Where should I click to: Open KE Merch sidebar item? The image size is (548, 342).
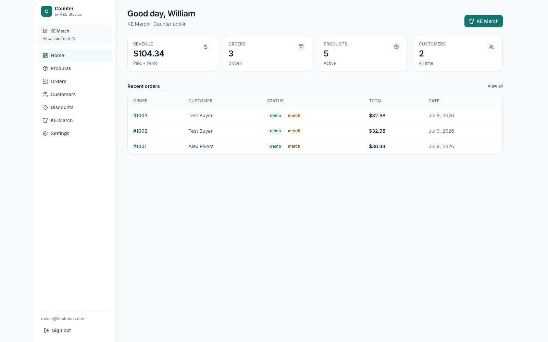click(75, 120)
